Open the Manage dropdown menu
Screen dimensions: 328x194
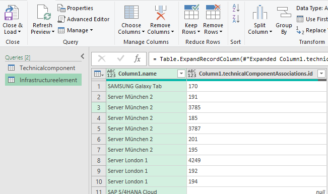pos(75,30)
